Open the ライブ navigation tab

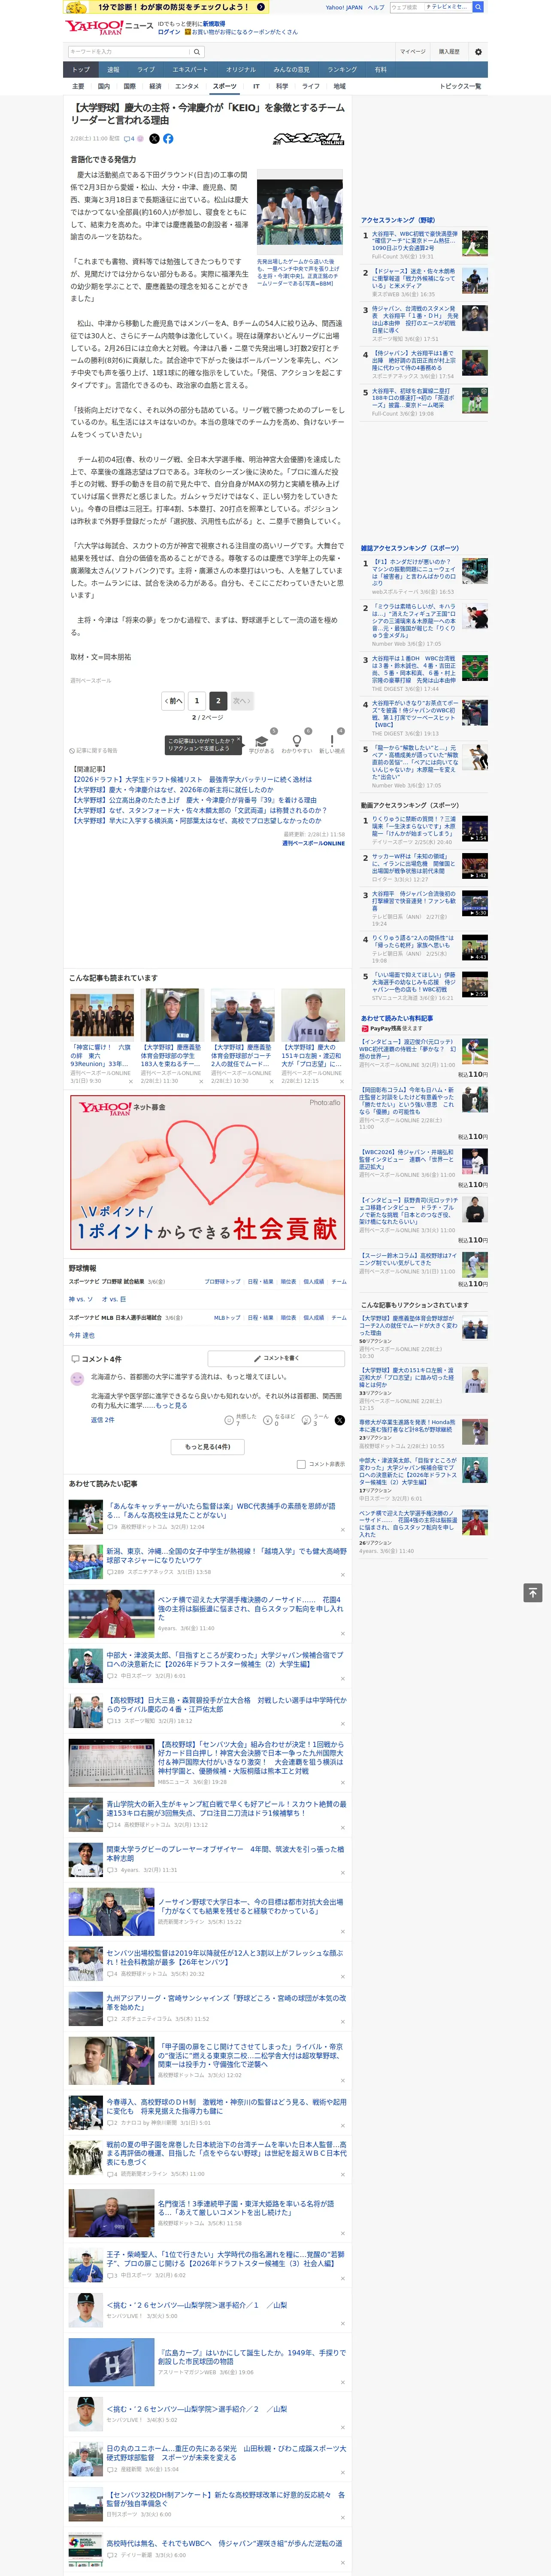146,70
